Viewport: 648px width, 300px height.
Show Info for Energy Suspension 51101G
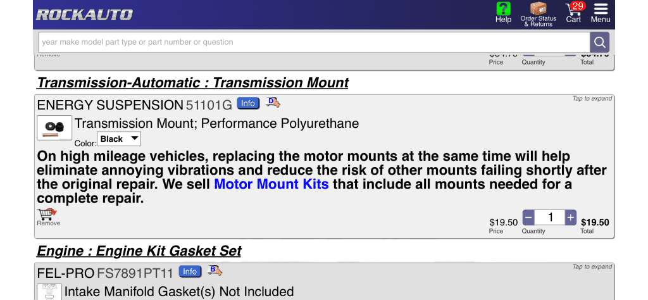[x=248, y=103]
